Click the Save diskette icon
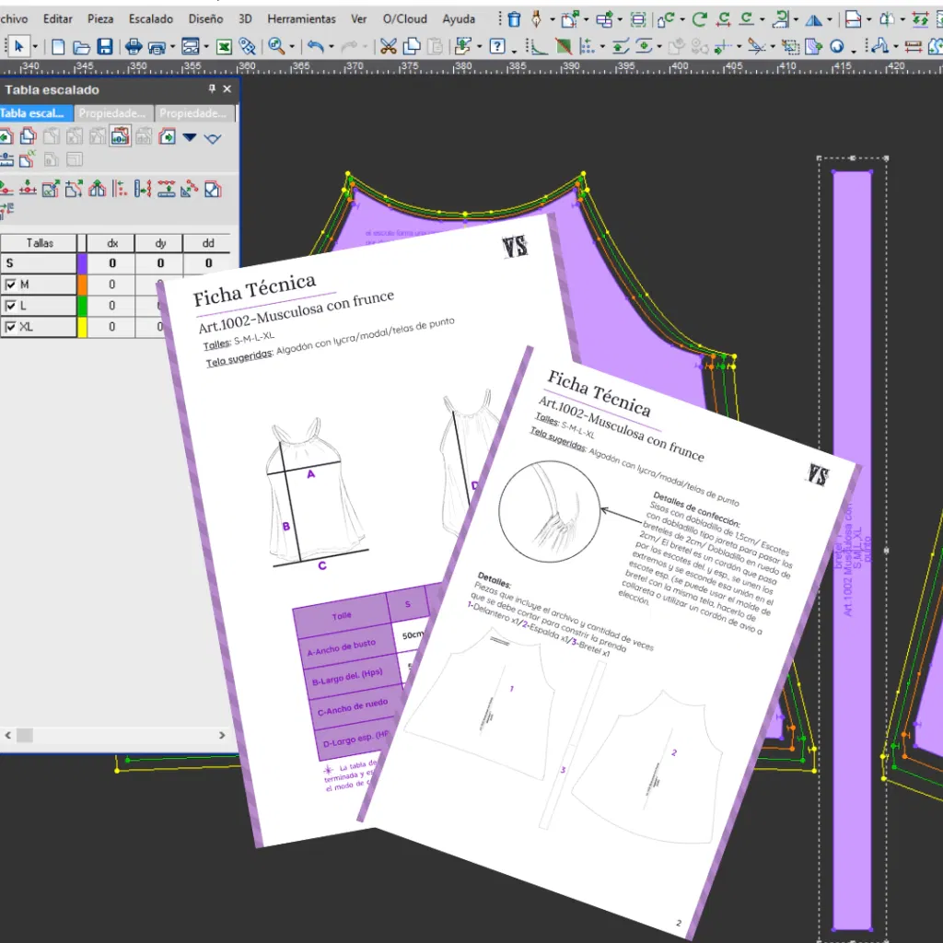Image resolution: width=943 pixels, height=943 pixels. pos(105,47)
